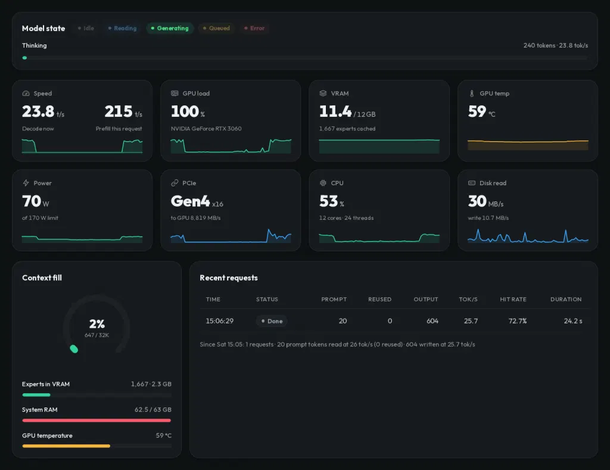This screenshot has height=470, width=610.
Task: Click the CPU processor icon
Action: tap(323, 183)
